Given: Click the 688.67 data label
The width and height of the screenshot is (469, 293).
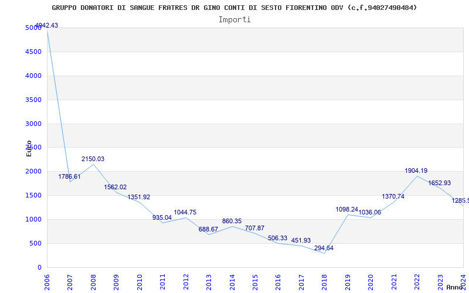Looking at the screenshot, I should (x=209, y=229).
